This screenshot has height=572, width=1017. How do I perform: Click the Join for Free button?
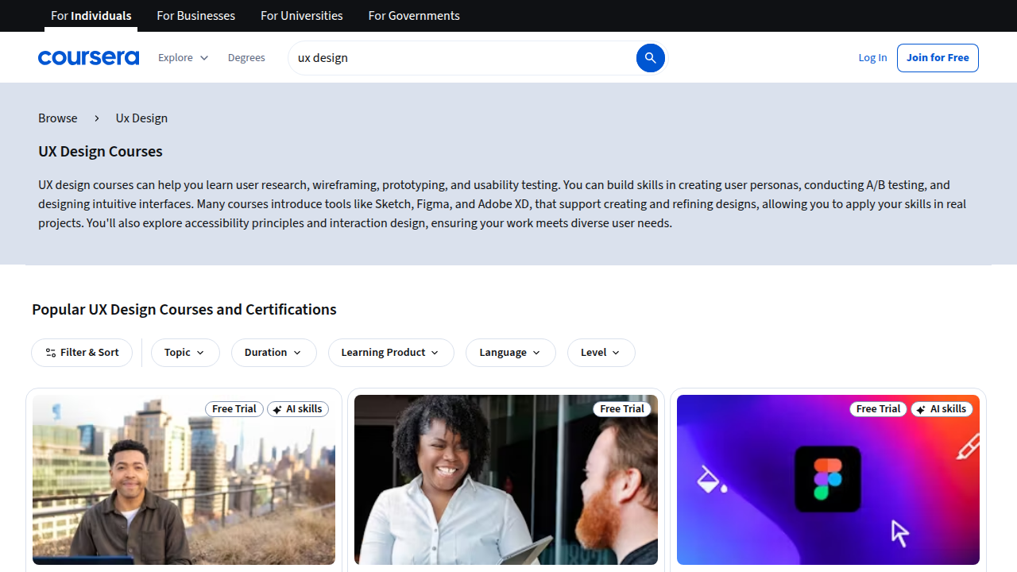tap(937, 57)
